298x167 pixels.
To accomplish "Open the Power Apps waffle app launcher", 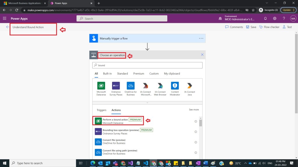I will [x=5, y=18].
